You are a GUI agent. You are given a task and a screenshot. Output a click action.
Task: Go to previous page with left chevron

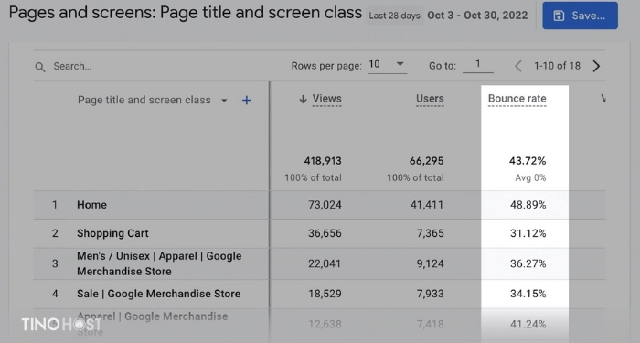click(518, 66)
